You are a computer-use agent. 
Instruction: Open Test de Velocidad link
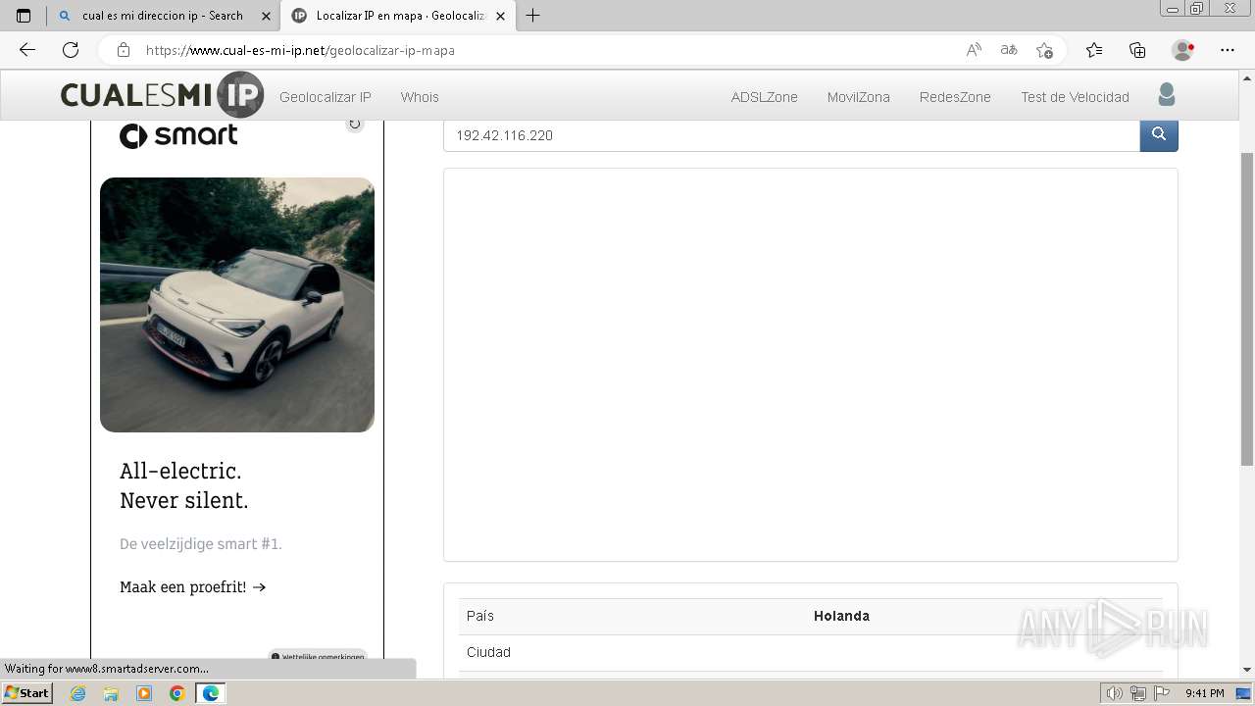coord(1075,97)
